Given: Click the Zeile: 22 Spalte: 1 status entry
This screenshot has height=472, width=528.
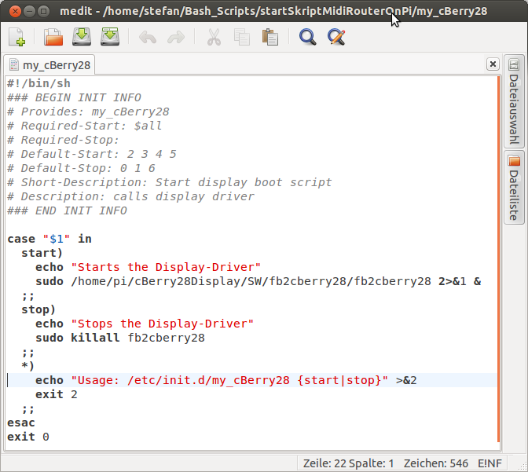Looking at the screenshot, I should [x=348, y=463].
